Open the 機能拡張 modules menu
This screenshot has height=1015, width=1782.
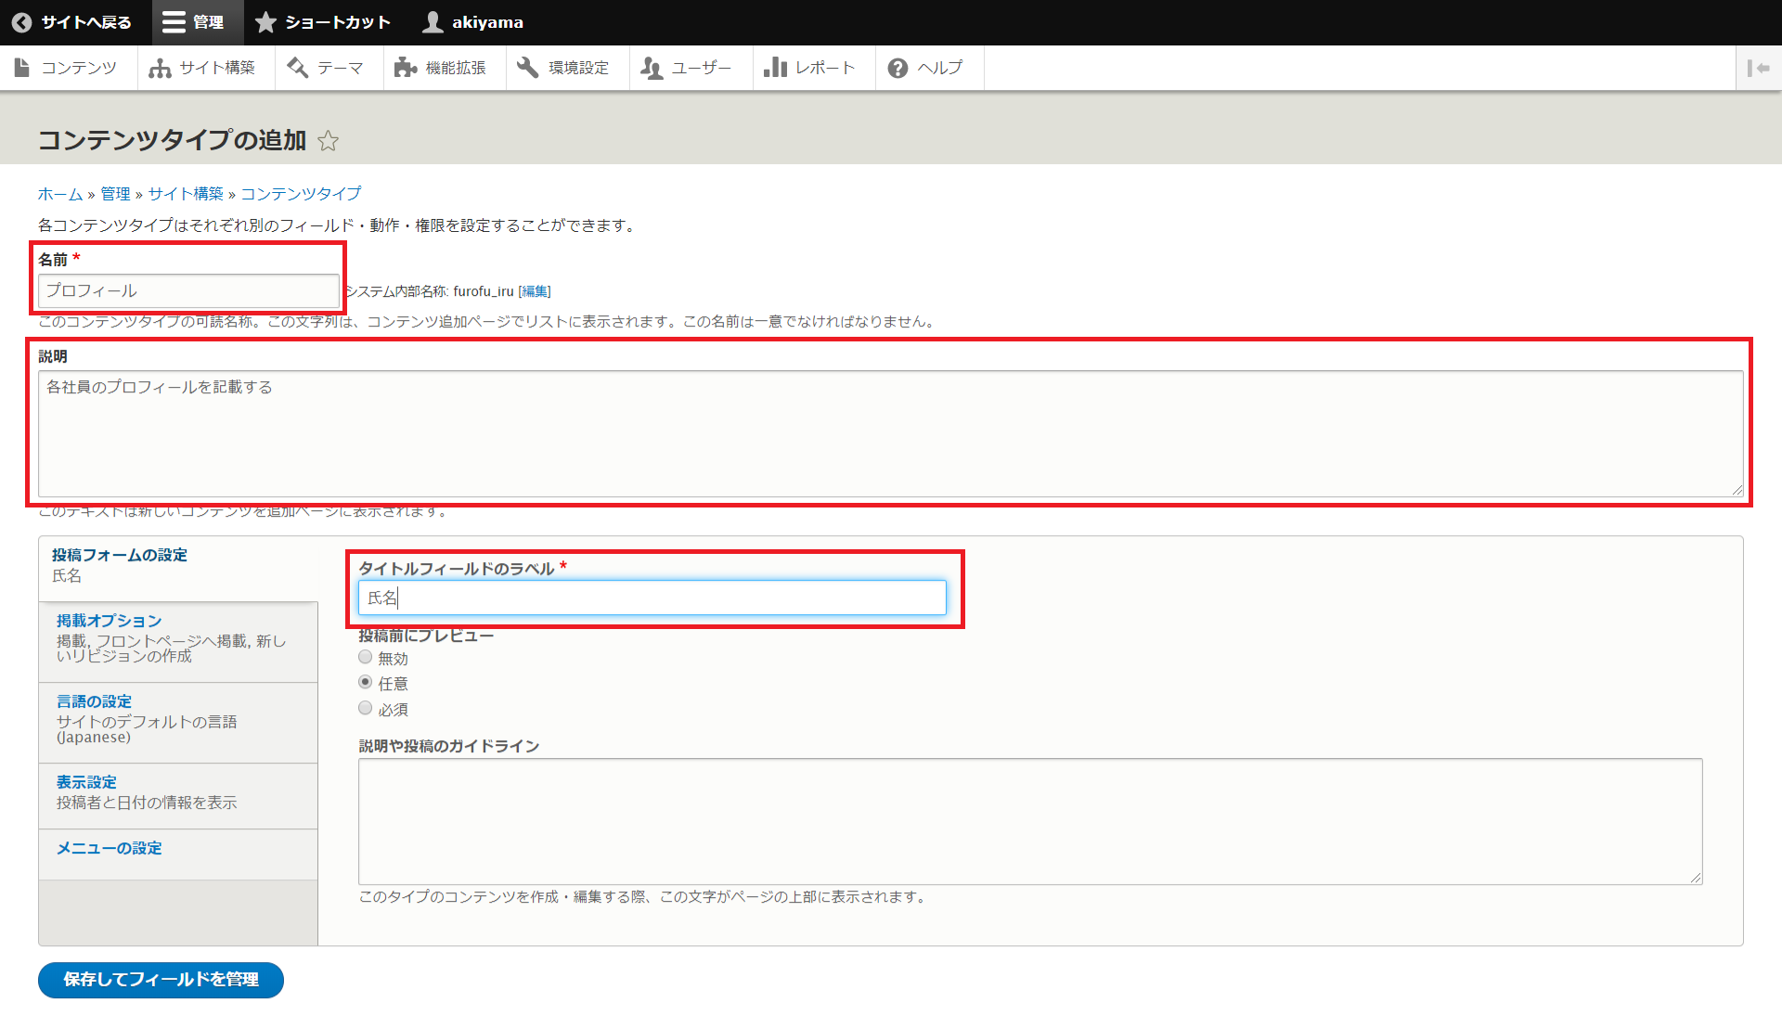click(x=441, y=68)
